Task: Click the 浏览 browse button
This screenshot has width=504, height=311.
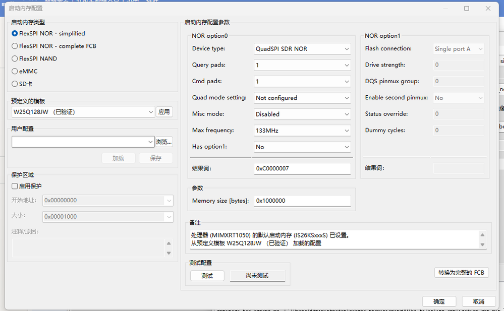Action: (164, 142)
